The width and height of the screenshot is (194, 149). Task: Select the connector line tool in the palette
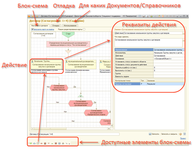[66, 143]
